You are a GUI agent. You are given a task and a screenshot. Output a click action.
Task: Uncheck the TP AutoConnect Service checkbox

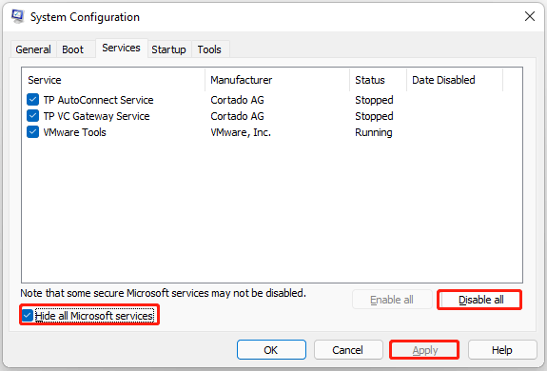point(32,99)
